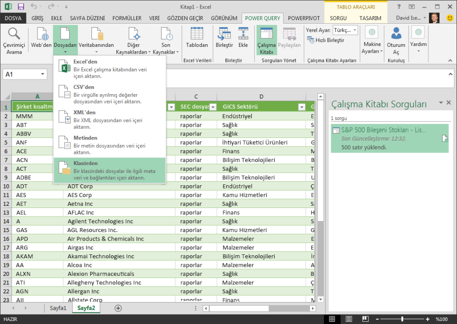This screenshot has width=457, height=324.
Task: Collapse the ribbon with the arrow
Action: (450, 60)
